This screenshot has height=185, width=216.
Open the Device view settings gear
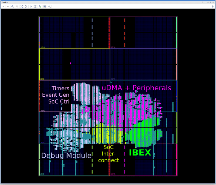[x=212, y=6]
